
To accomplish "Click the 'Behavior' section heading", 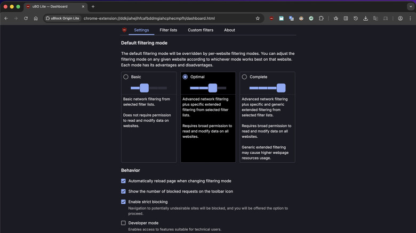I will click(130, 170).
